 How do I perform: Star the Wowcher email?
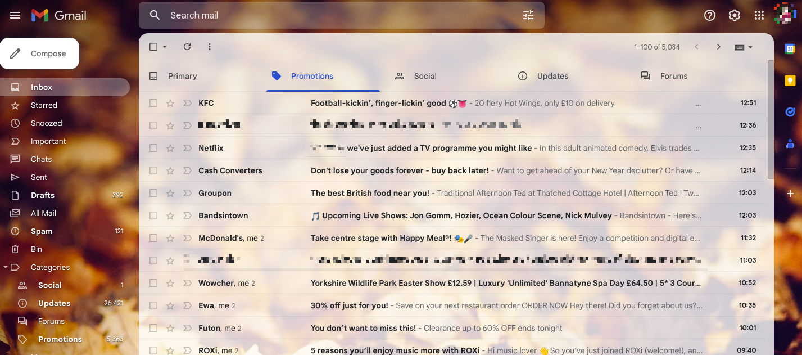click(170, 283)
